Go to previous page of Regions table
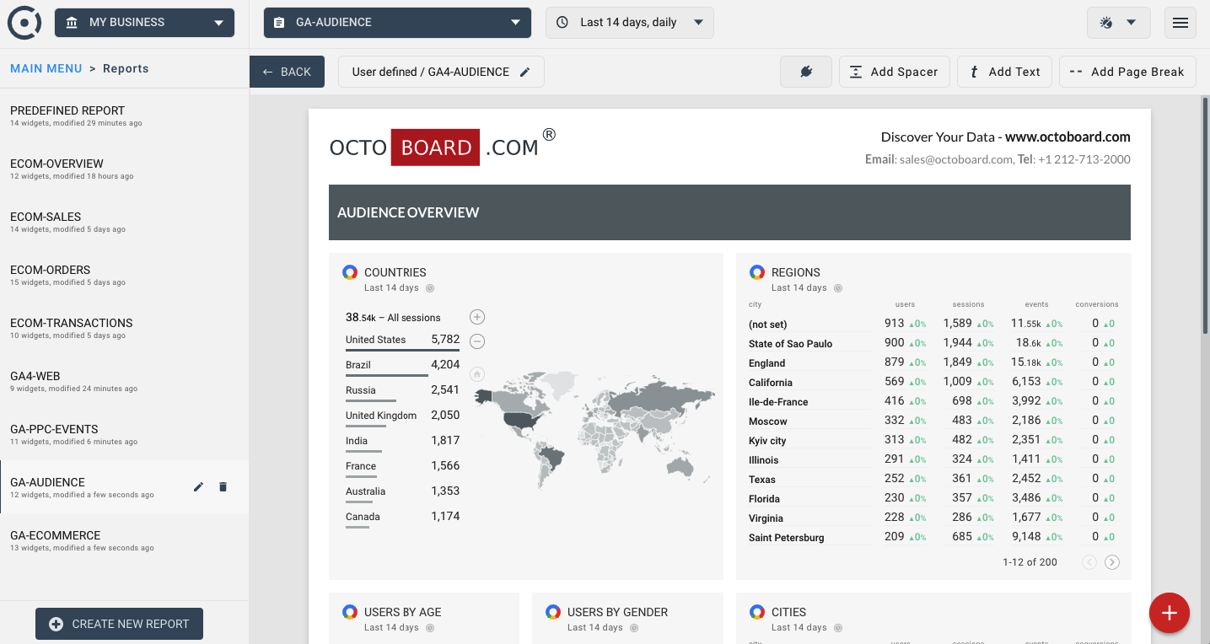Image resolution: width=1210 pixels, height=644 pixels. click(1089, 562)
